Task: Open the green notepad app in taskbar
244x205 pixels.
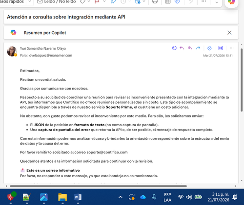Action: [x=26, y=197]
